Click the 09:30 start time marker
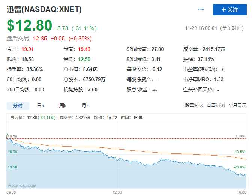 (x=12, y=192)
